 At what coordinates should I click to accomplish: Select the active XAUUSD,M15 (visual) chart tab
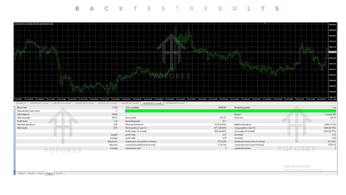coord(152,103)
